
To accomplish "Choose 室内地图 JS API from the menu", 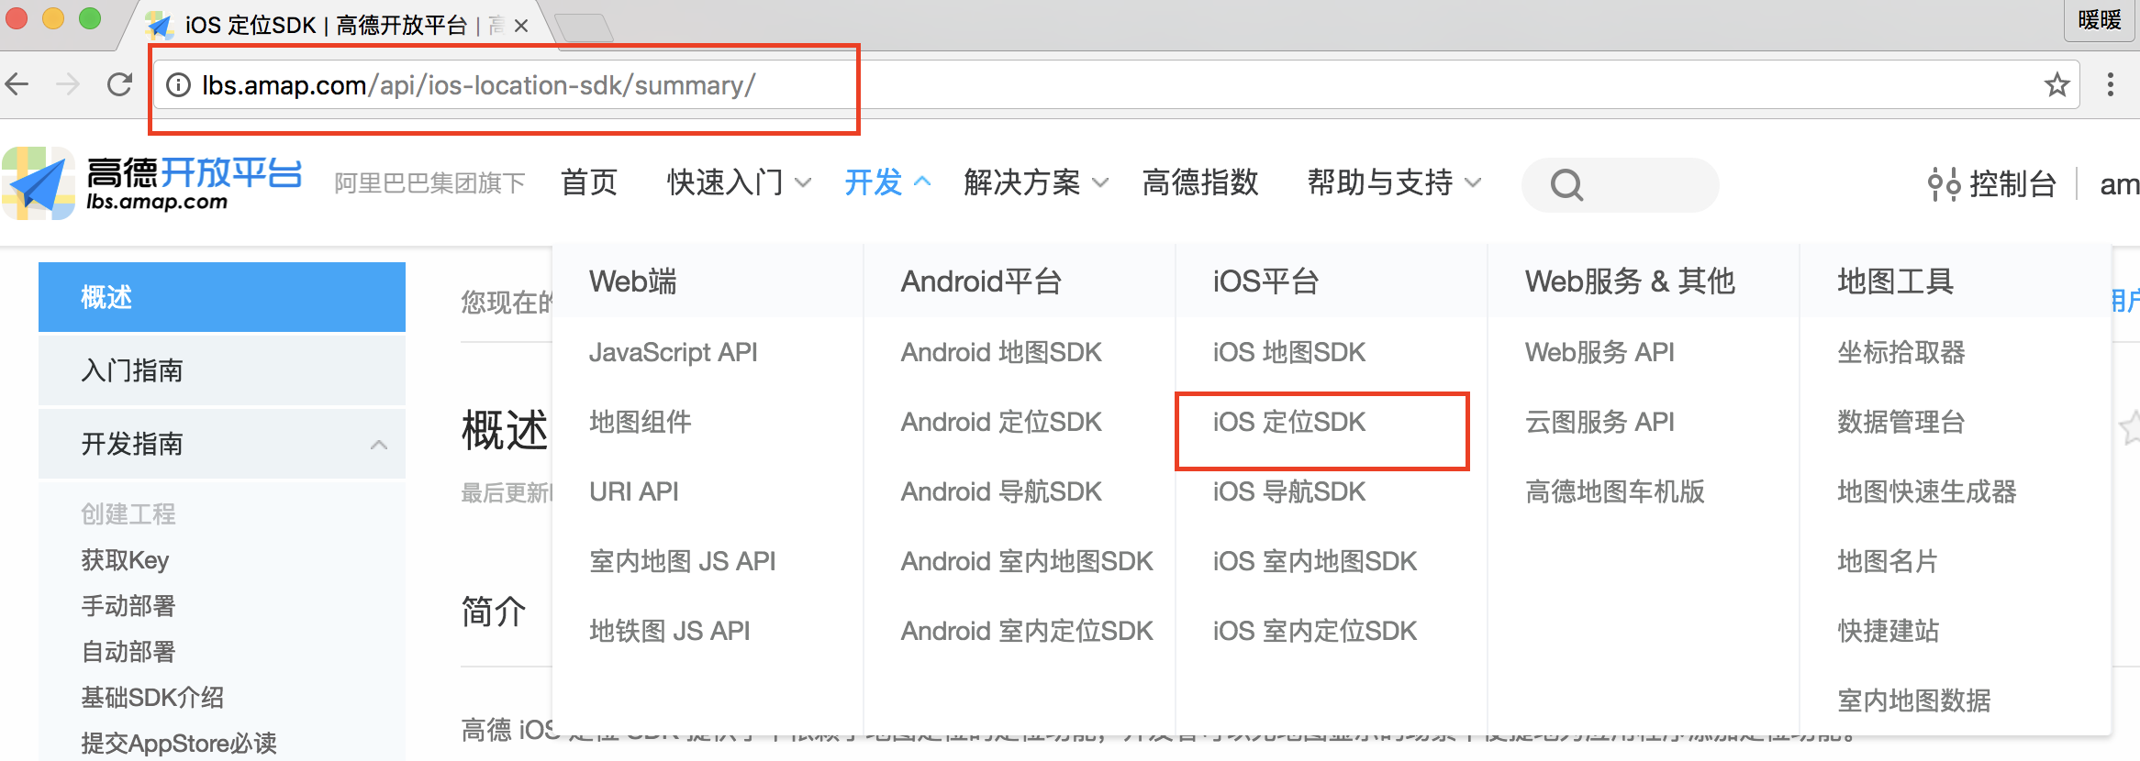I will (x=683, y=561).
